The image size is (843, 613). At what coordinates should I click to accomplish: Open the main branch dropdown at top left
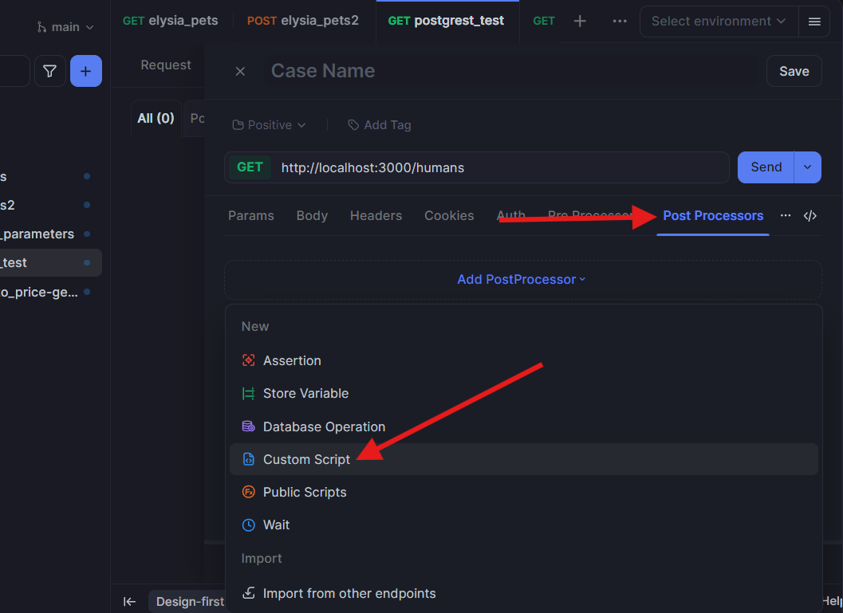click(65, 26)
